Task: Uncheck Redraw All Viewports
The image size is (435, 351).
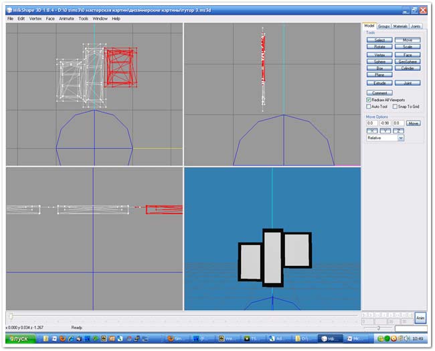Action: click(x=369, y=99)
